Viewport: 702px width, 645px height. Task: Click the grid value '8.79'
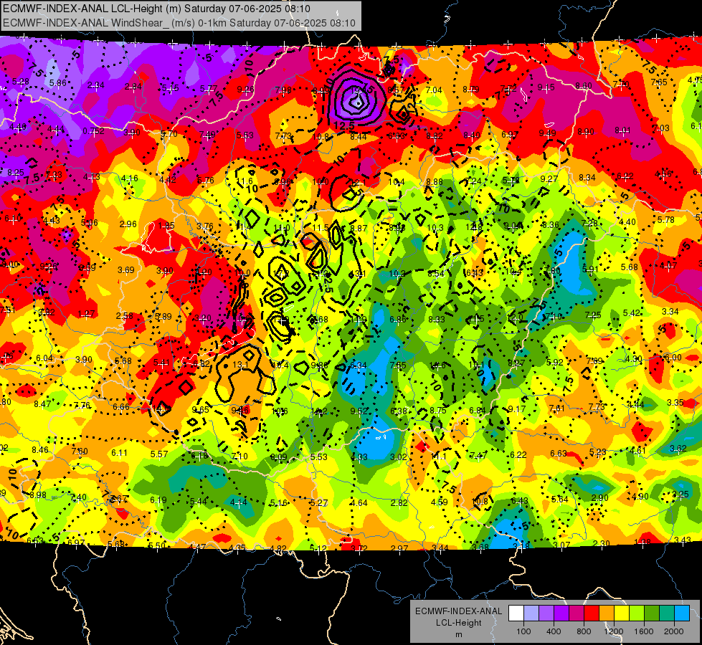click(471, 90)
